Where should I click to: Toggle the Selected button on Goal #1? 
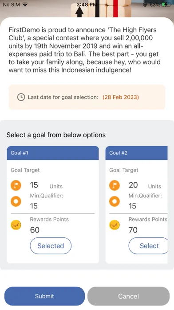coord(51,246)
